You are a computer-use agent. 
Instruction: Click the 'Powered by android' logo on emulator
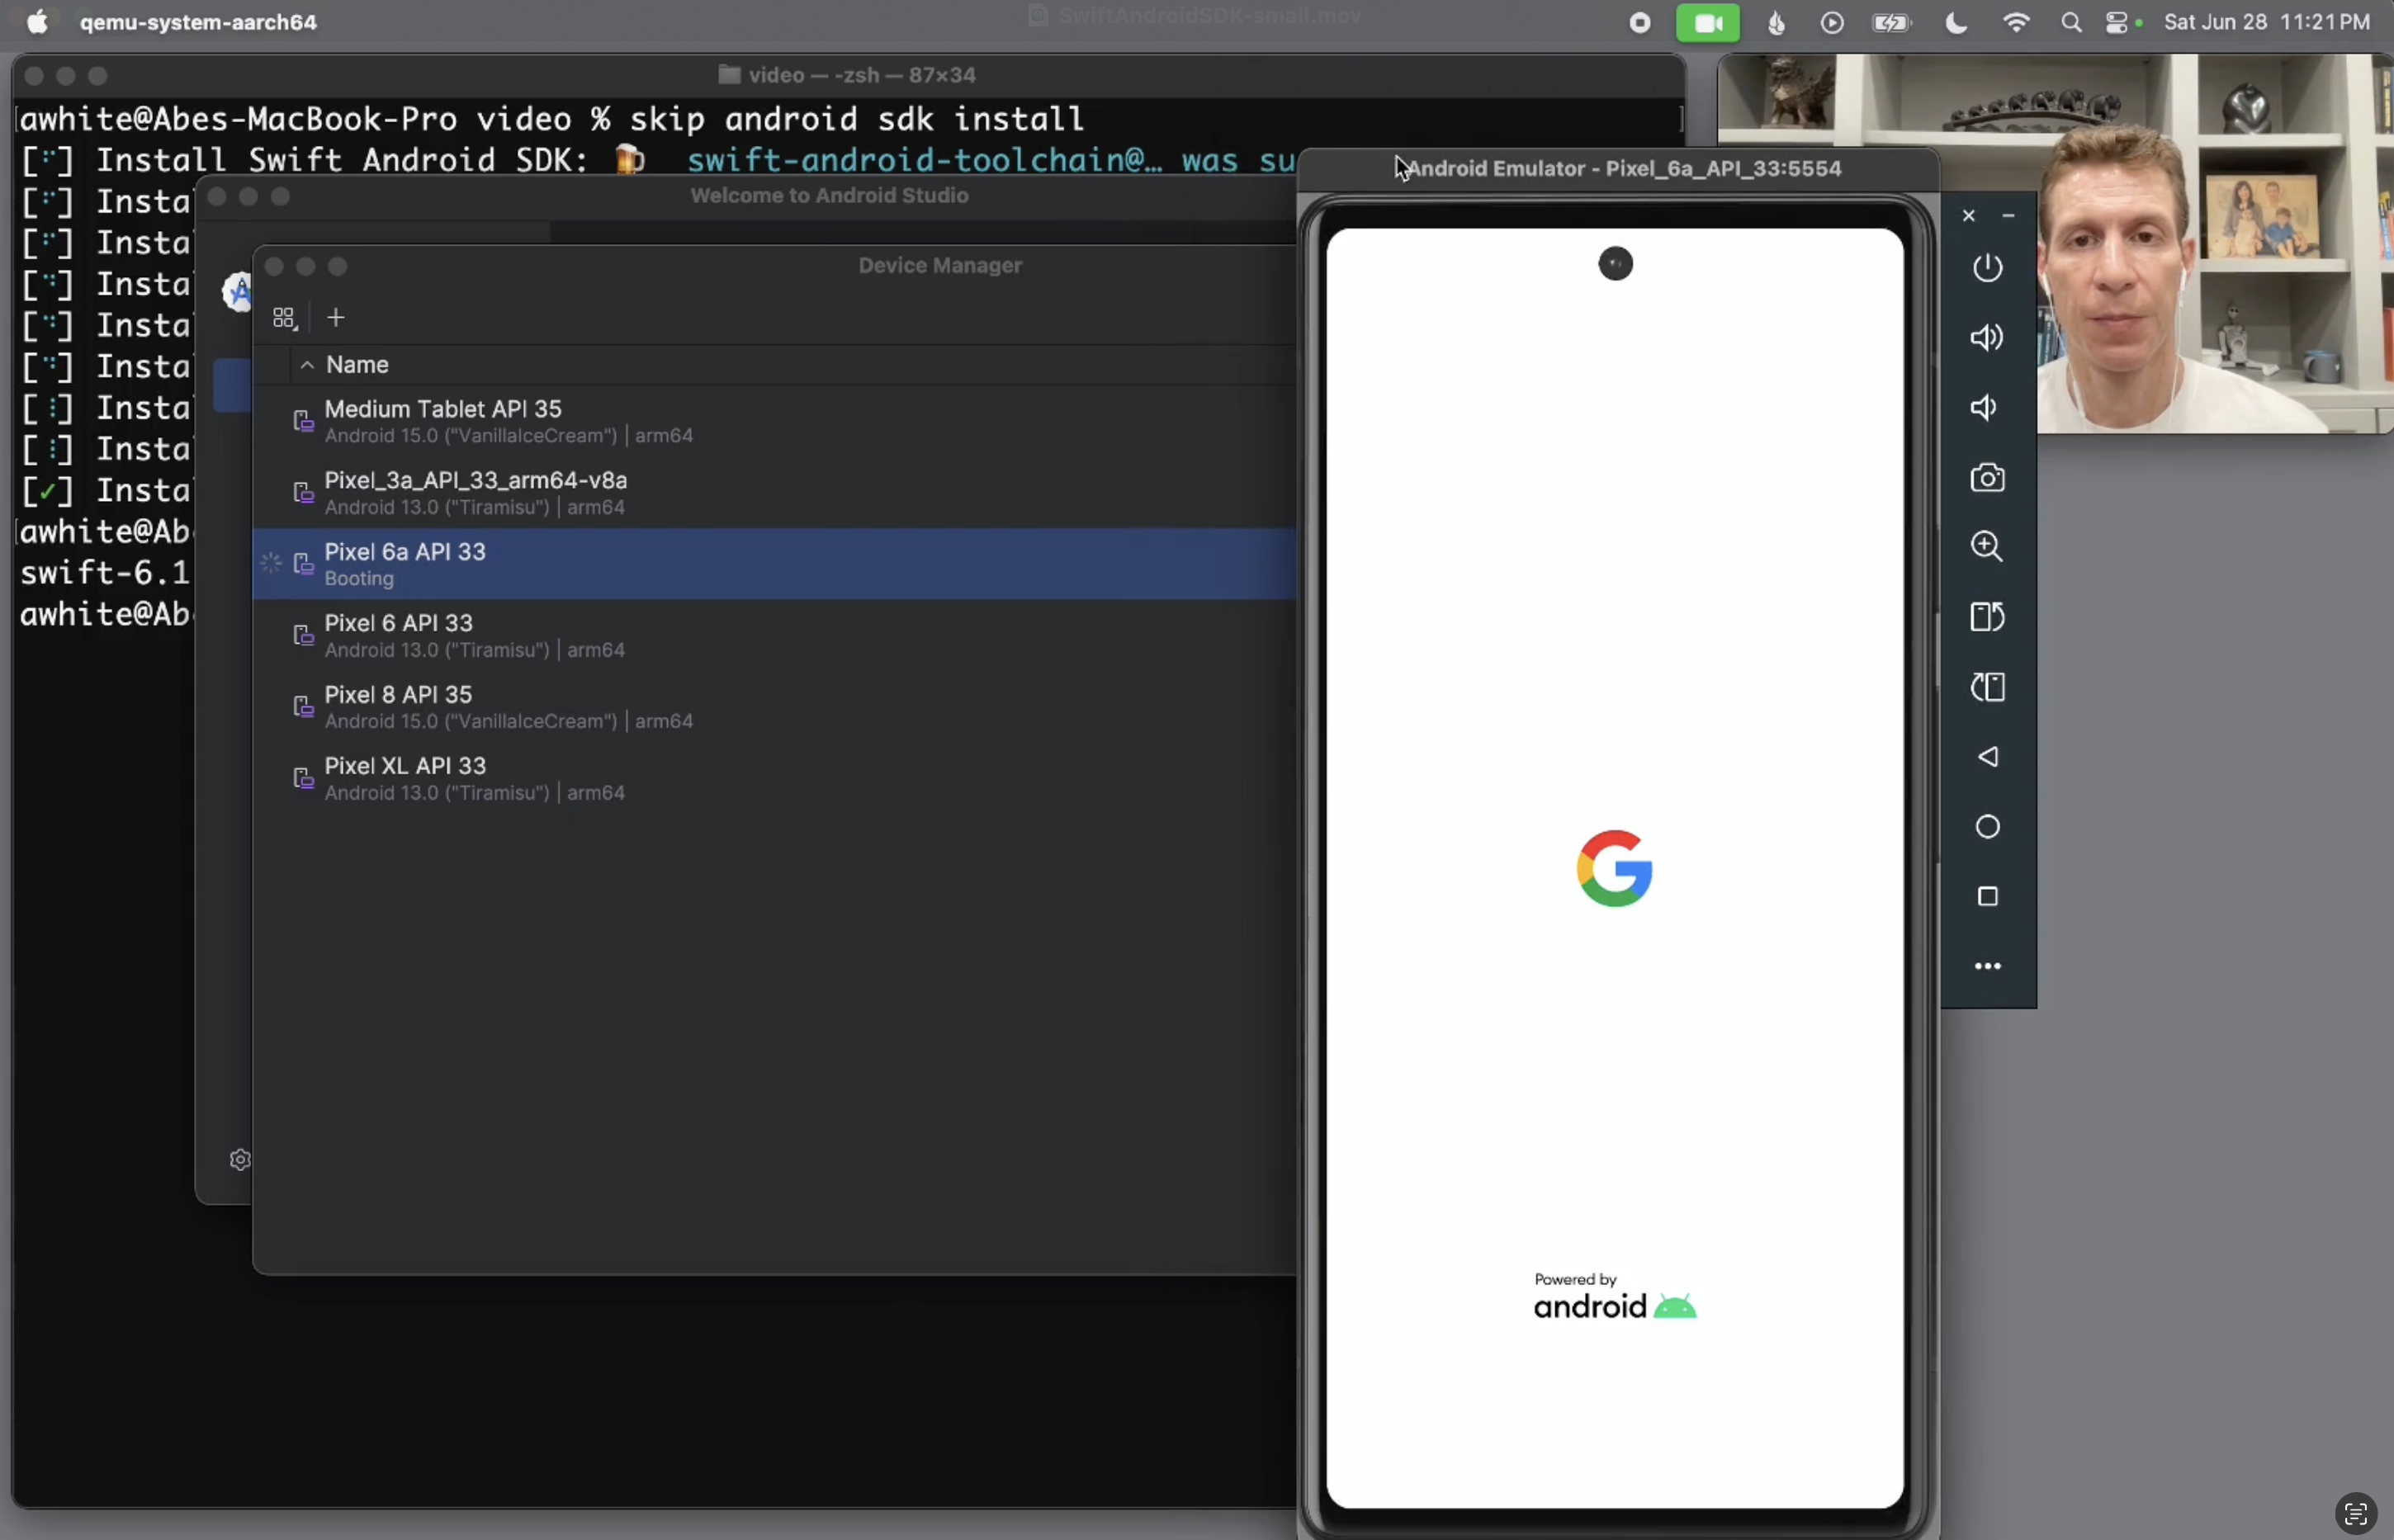[x=1614, y=1296]
